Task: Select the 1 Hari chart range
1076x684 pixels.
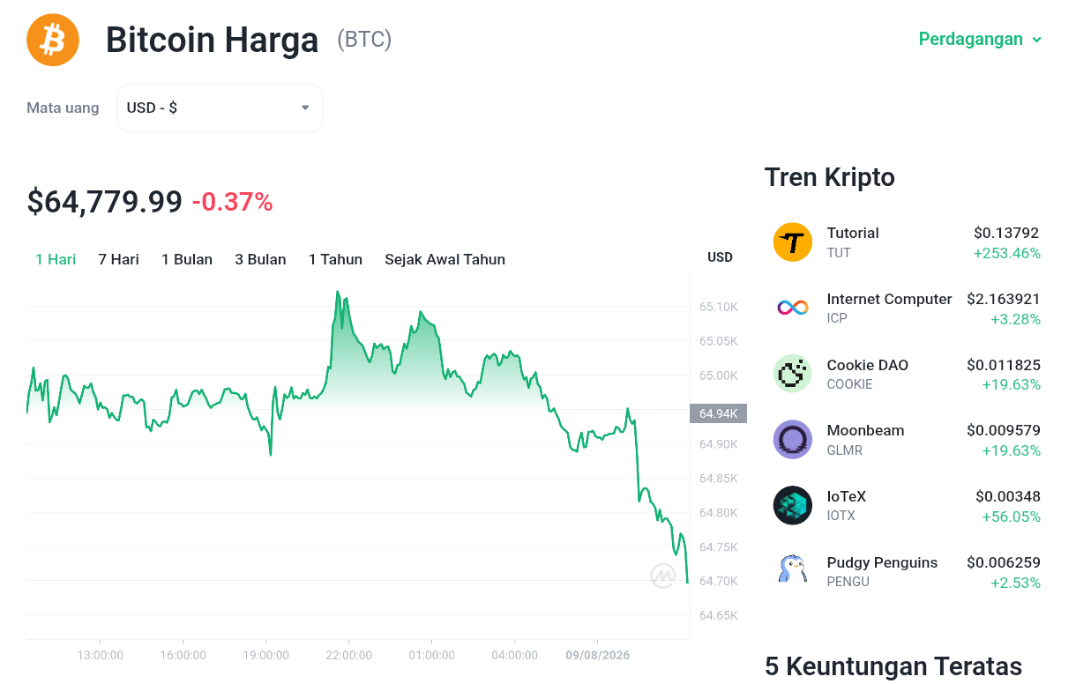Action: tap(56, 259)
